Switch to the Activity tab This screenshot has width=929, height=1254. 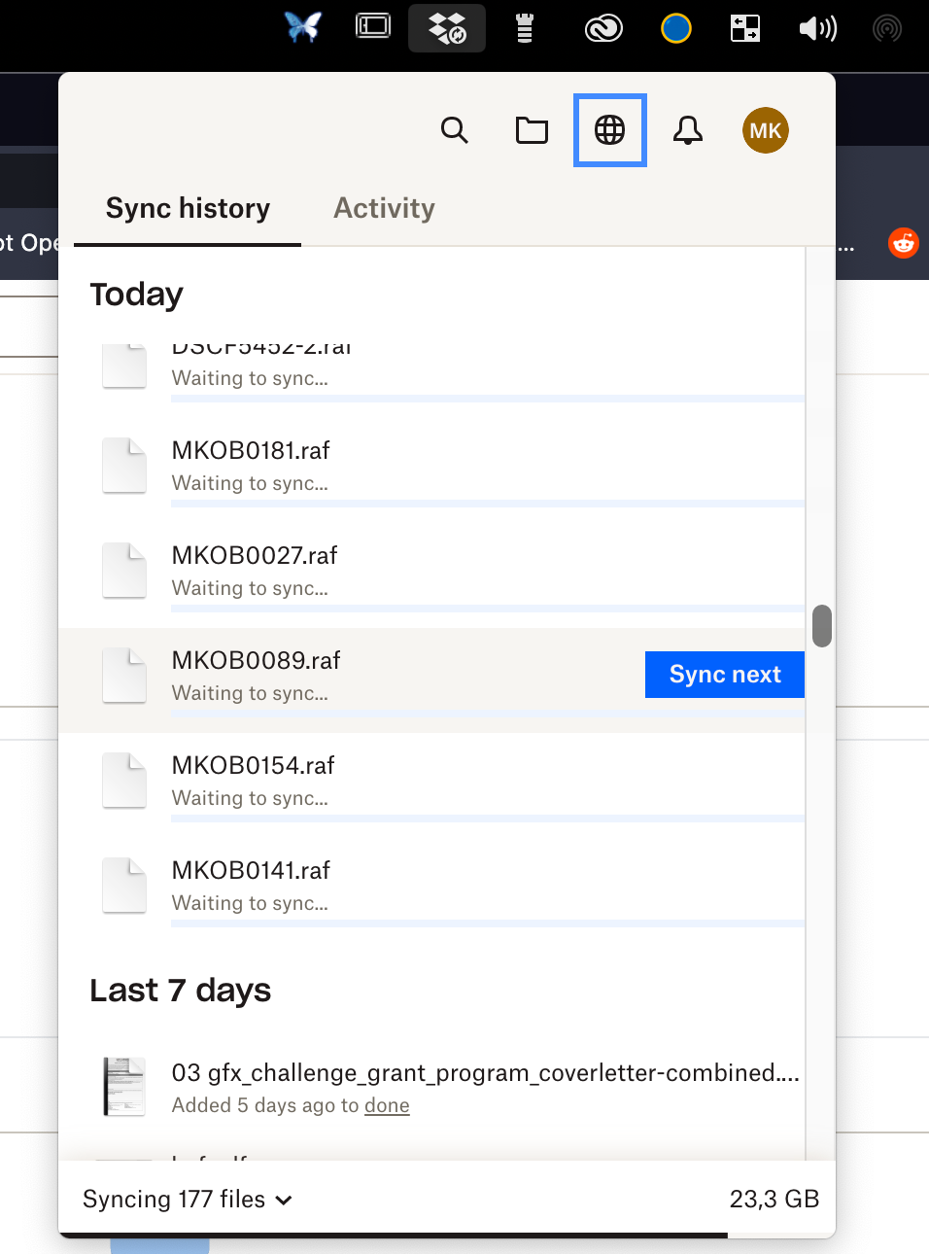384,207
